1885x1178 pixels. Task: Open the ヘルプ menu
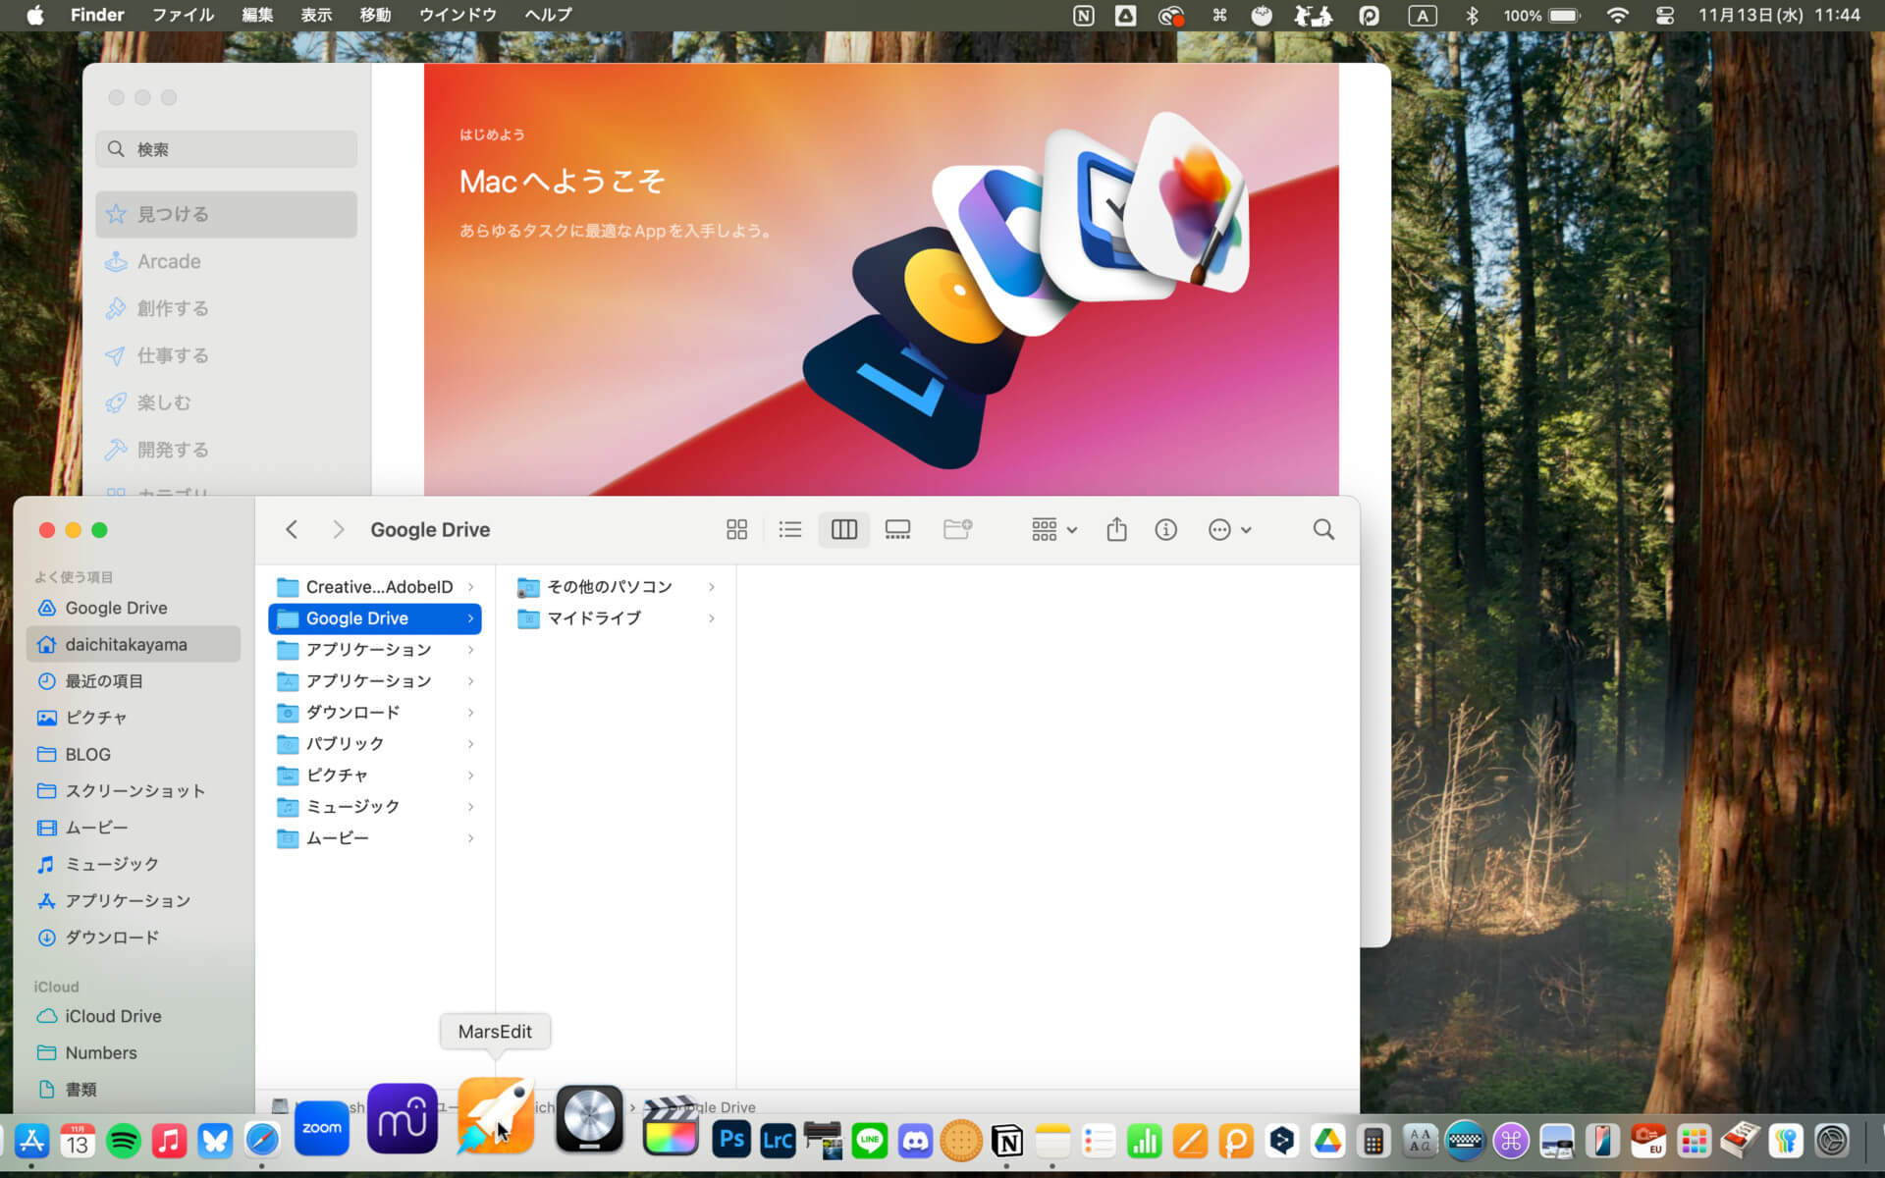(x=548, y=15)
